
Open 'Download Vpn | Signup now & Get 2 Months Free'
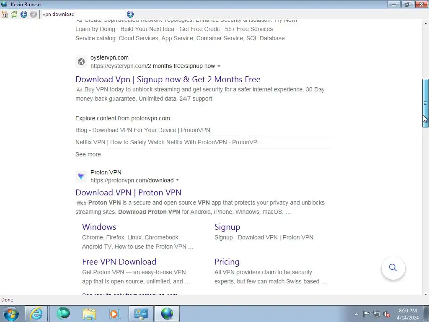pyautogui.click(x=168, y=79)
